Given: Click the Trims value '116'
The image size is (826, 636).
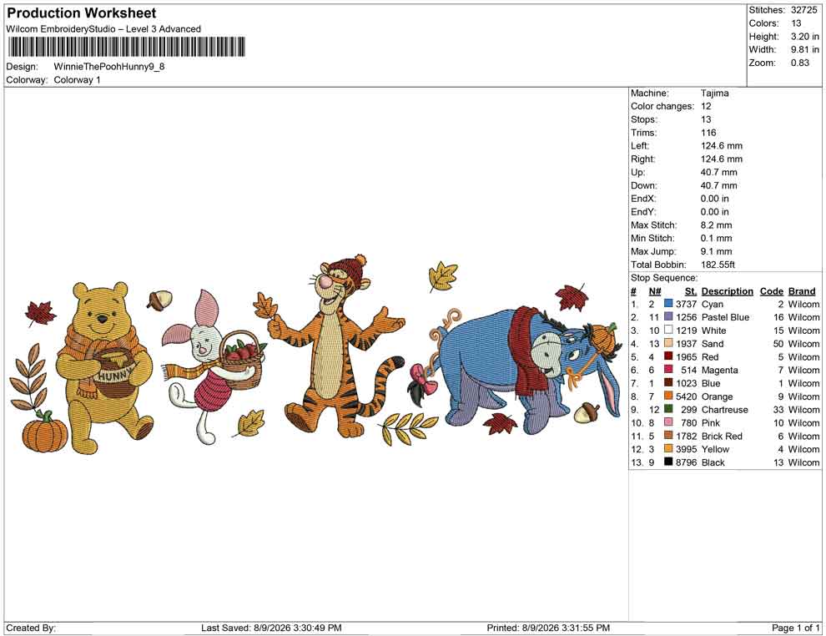Looking at the screenshot, I should tap(708, 133).
